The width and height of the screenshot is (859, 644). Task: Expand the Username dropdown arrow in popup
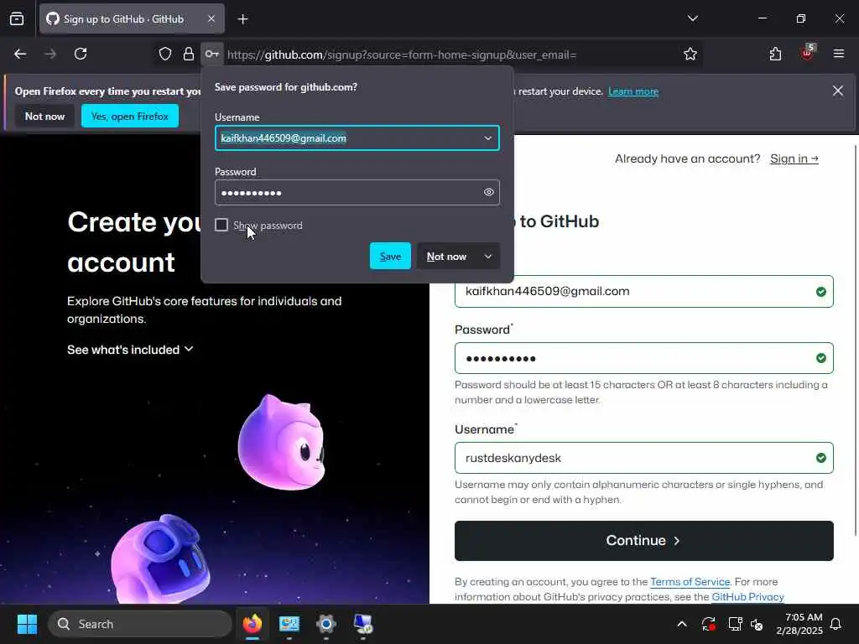coord(487,138)
